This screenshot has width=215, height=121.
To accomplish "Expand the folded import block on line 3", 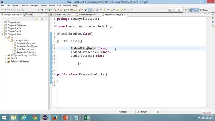I will click(x=56, y=26).
